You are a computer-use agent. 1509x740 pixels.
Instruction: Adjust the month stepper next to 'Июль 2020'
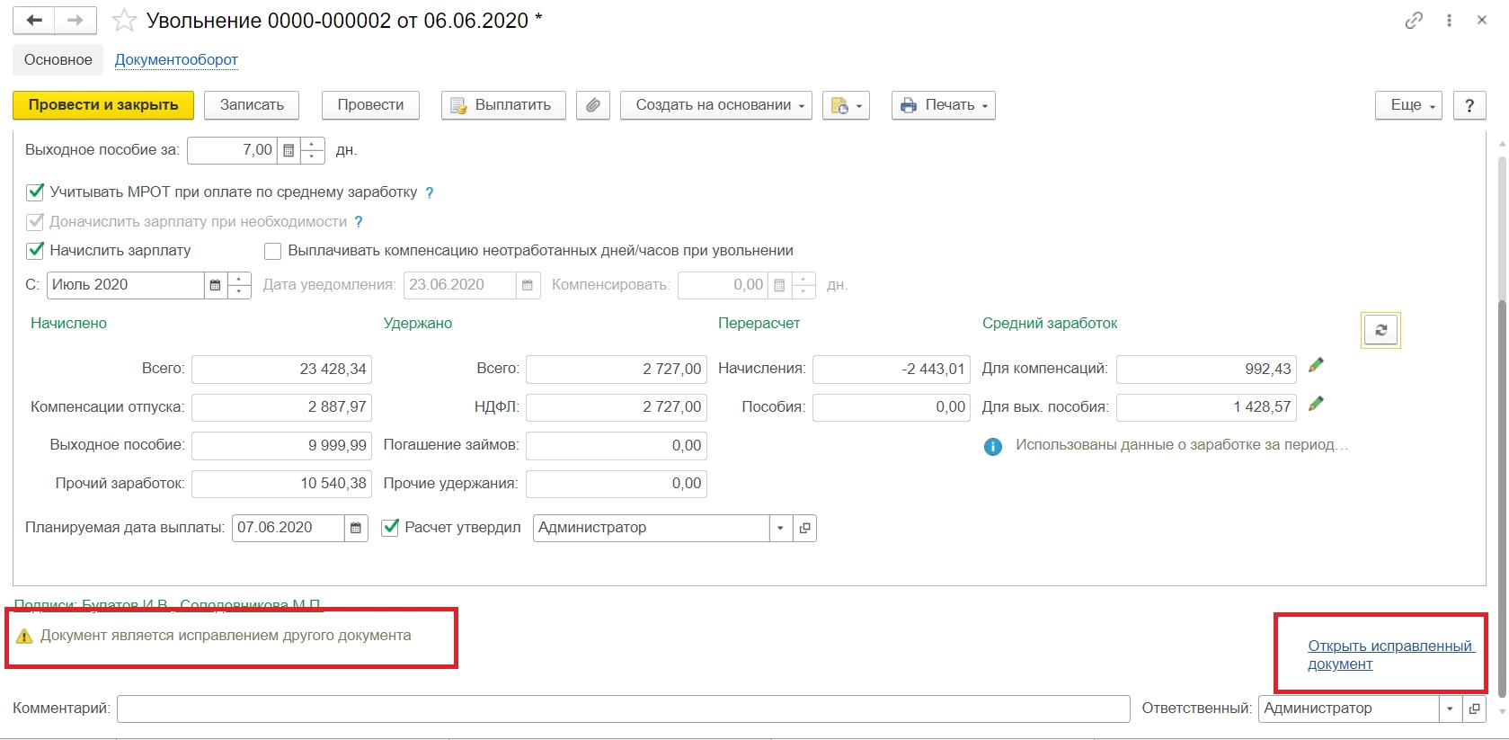(x=239, y=285)
